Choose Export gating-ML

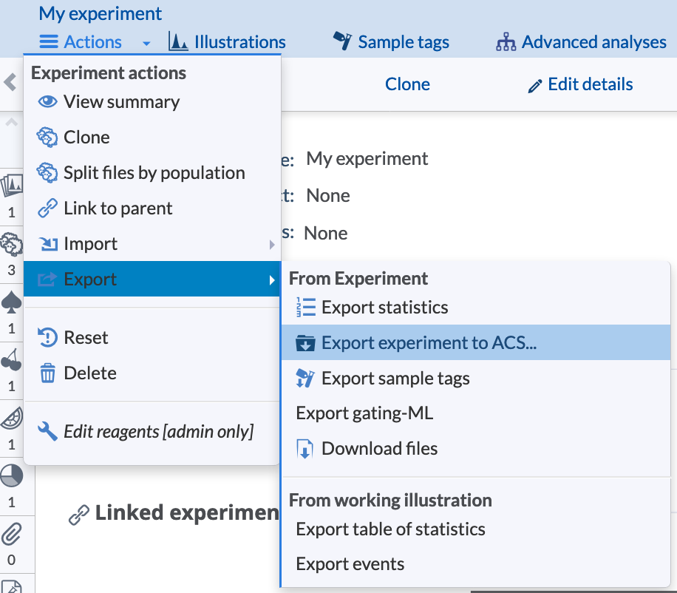[x=476, y=413]
